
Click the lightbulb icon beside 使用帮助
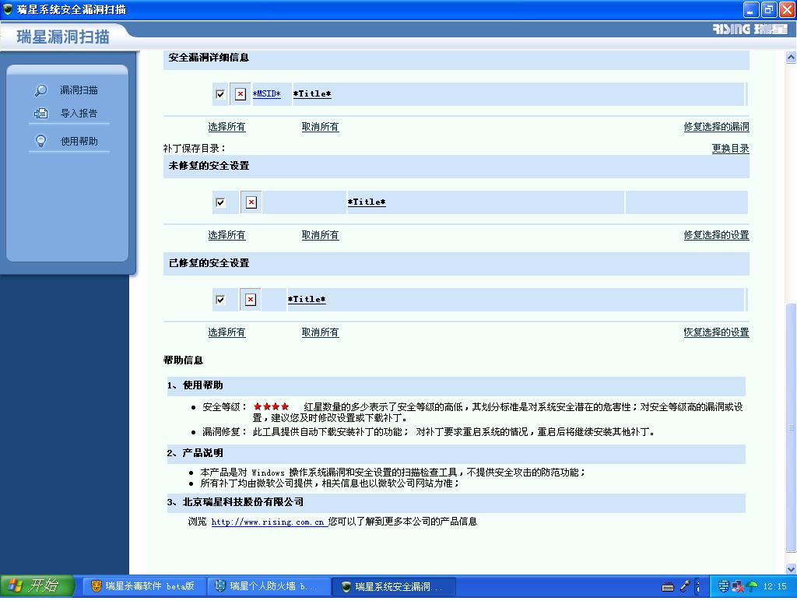(40, 141)
